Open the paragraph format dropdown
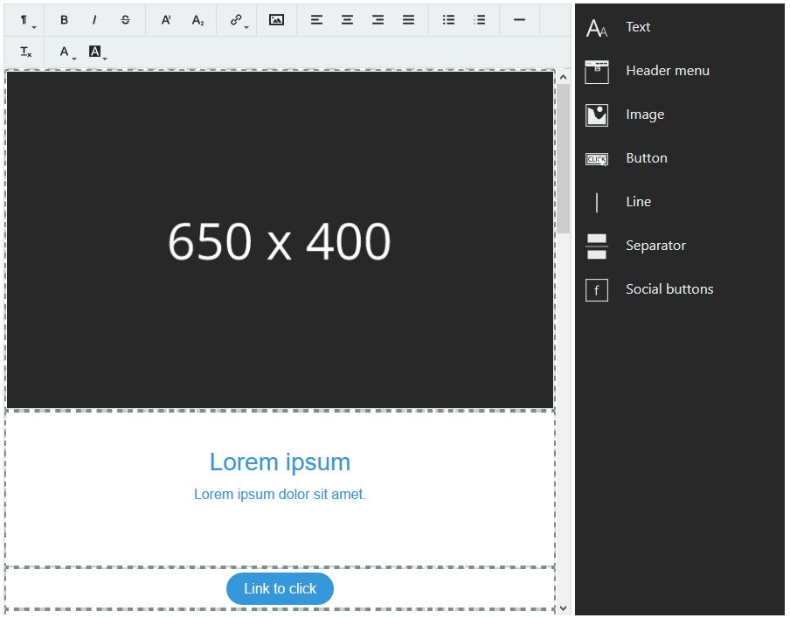 [26, 20]
